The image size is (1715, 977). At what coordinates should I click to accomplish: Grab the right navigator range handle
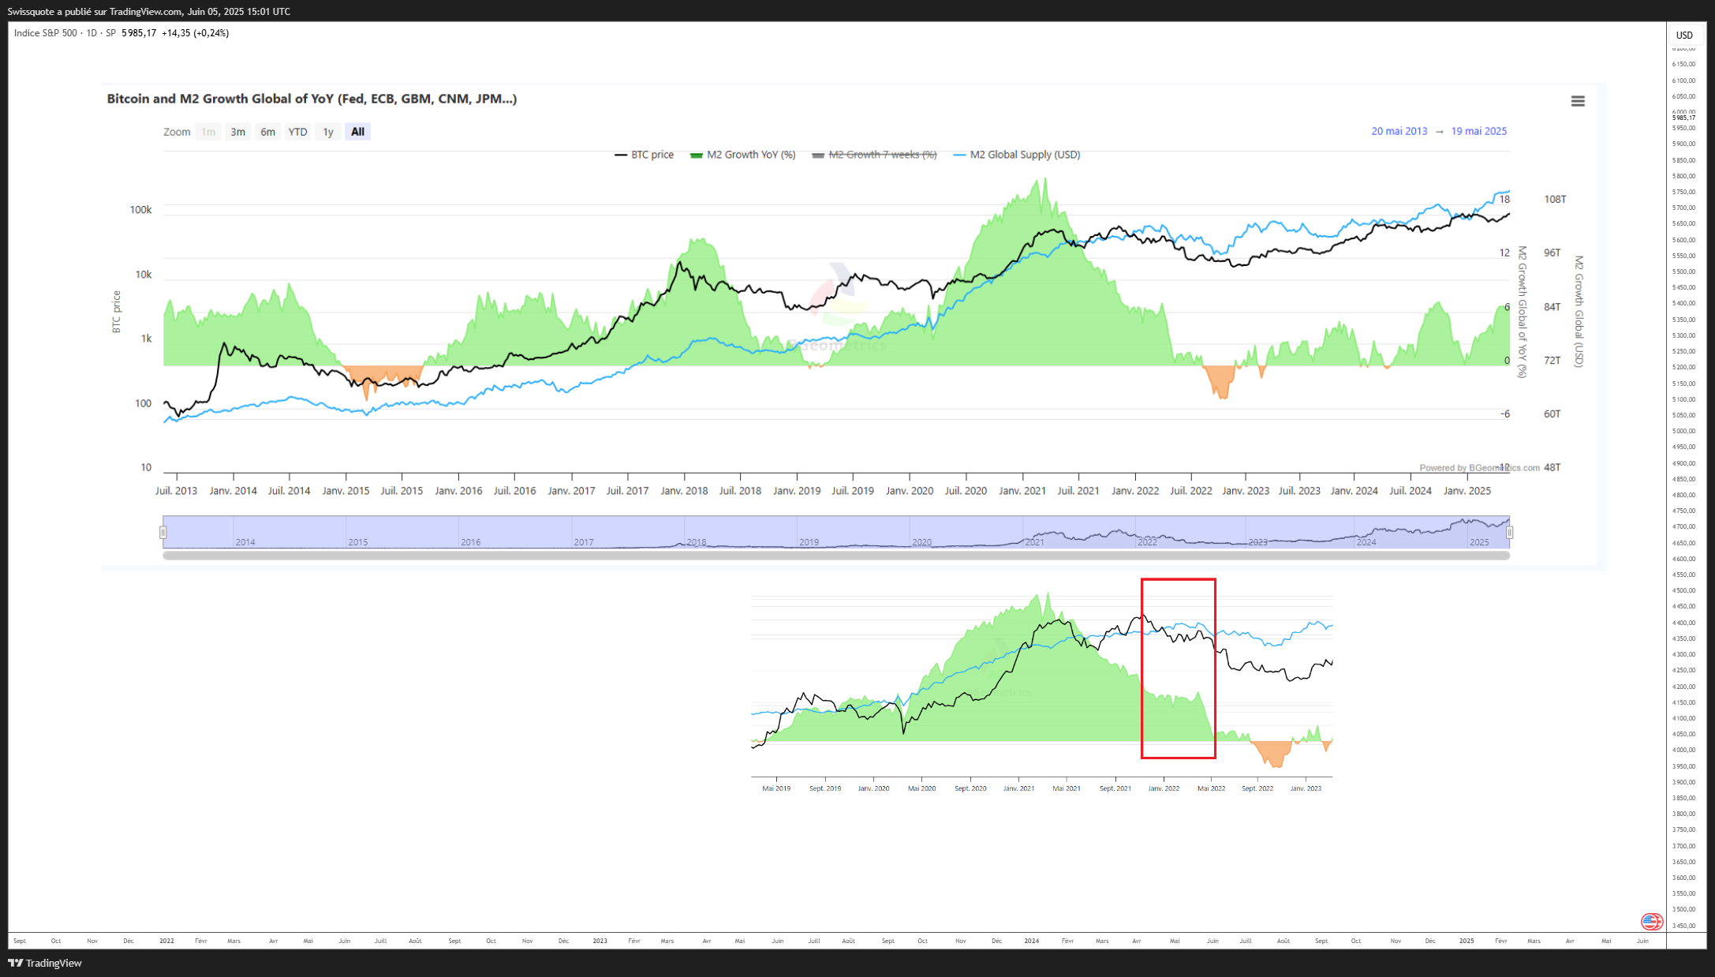(x=1509, y=533)
